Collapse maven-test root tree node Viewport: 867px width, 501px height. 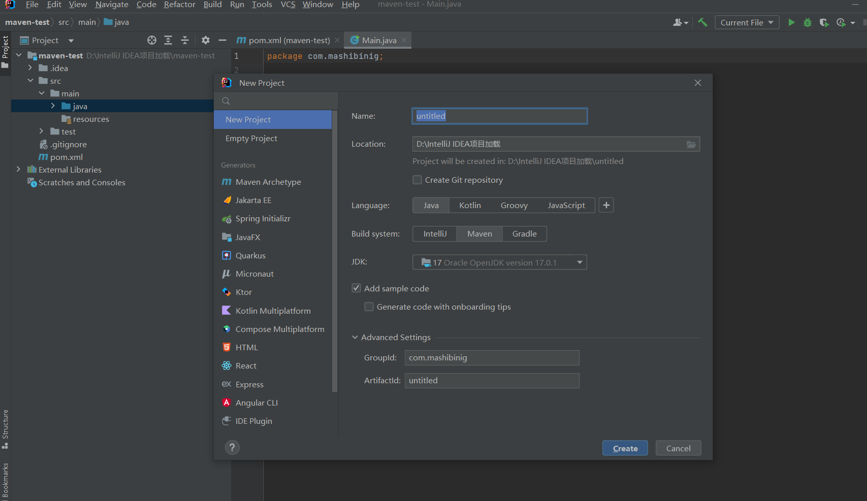click(19, 55)
